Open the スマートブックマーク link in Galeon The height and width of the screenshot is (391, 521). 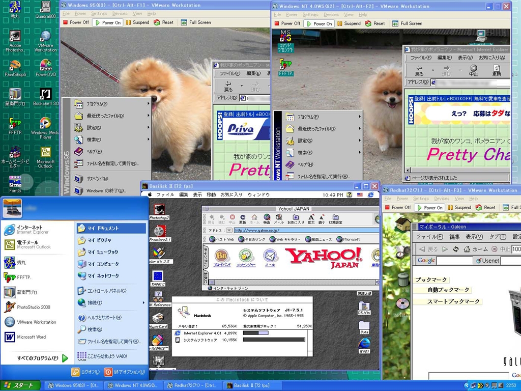(x=453, y=301)
